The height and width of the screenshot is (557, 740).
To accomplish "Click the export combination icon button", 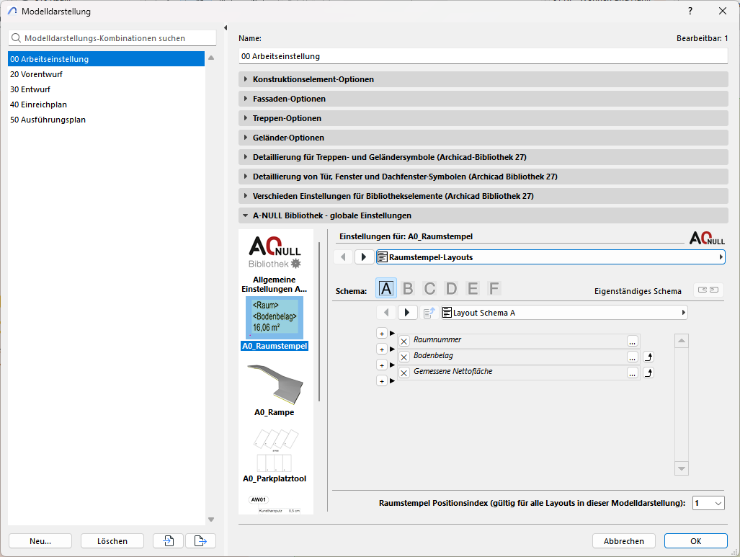I will [200, 540].
